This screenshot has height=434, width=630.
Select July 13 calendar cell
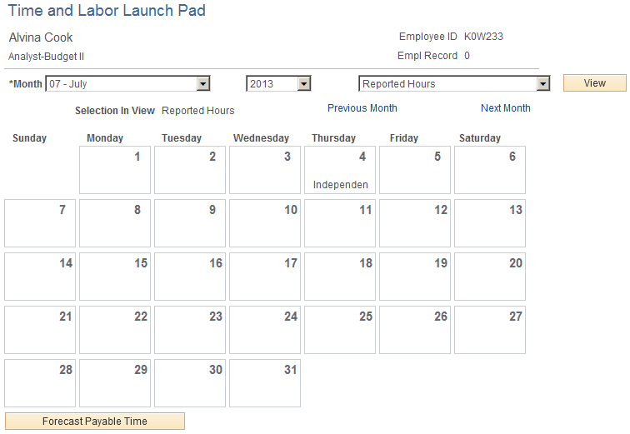tap(490, 223)
